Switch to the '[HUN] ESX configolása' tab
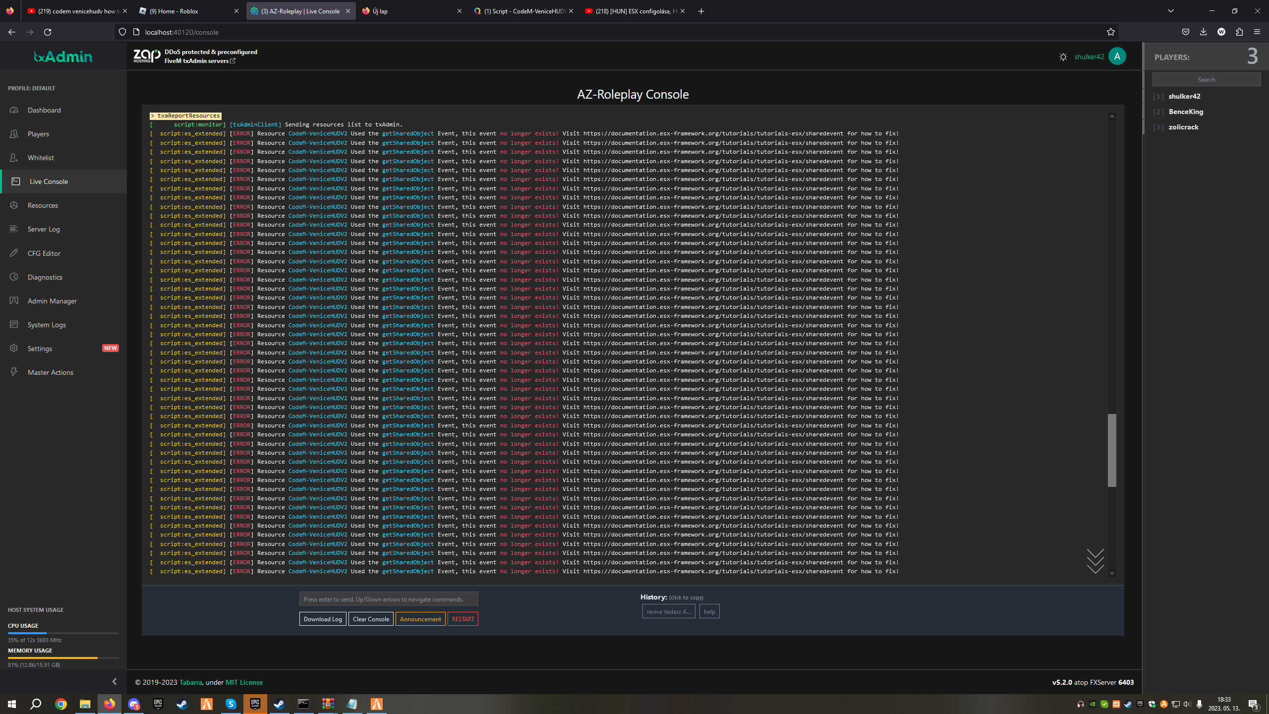This screenshot has height=714, width=1269. pyautogui.click(x=634, y=11)
